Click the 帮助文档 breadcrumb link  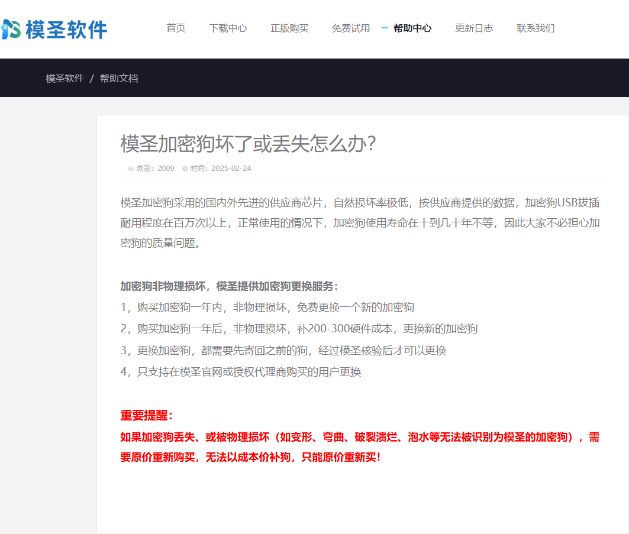(119, 78)
